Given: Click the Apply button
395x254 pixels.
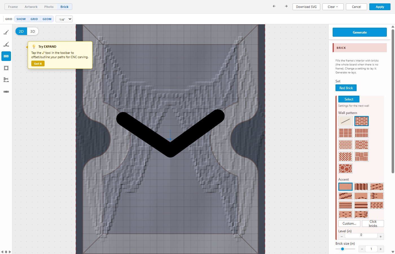Looking at the screenshot, I should [x=380, y=7].
